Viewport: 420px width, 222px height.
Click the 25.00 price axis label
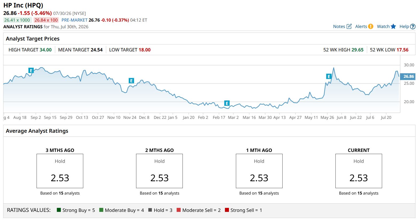[409, 83]
